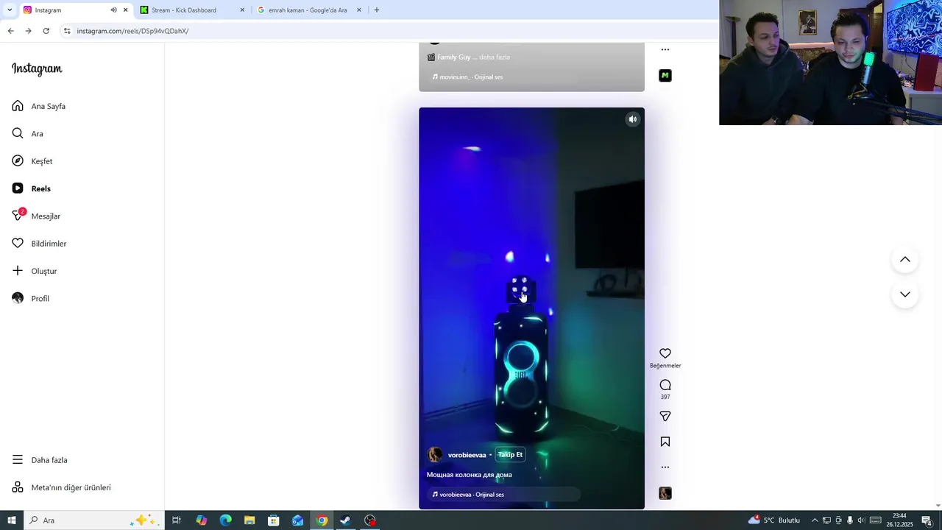This screenshot has height=530, width=942.
Task: Open Meta'nın diğer ürünleri menu
Action: point(62,487)
